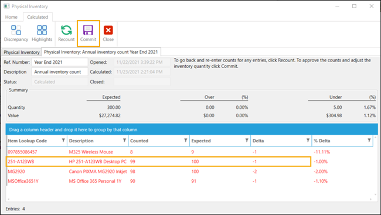Viewport: 381px width, 215px height.
Task: Sort by % Delta column header
Action: 322,141
